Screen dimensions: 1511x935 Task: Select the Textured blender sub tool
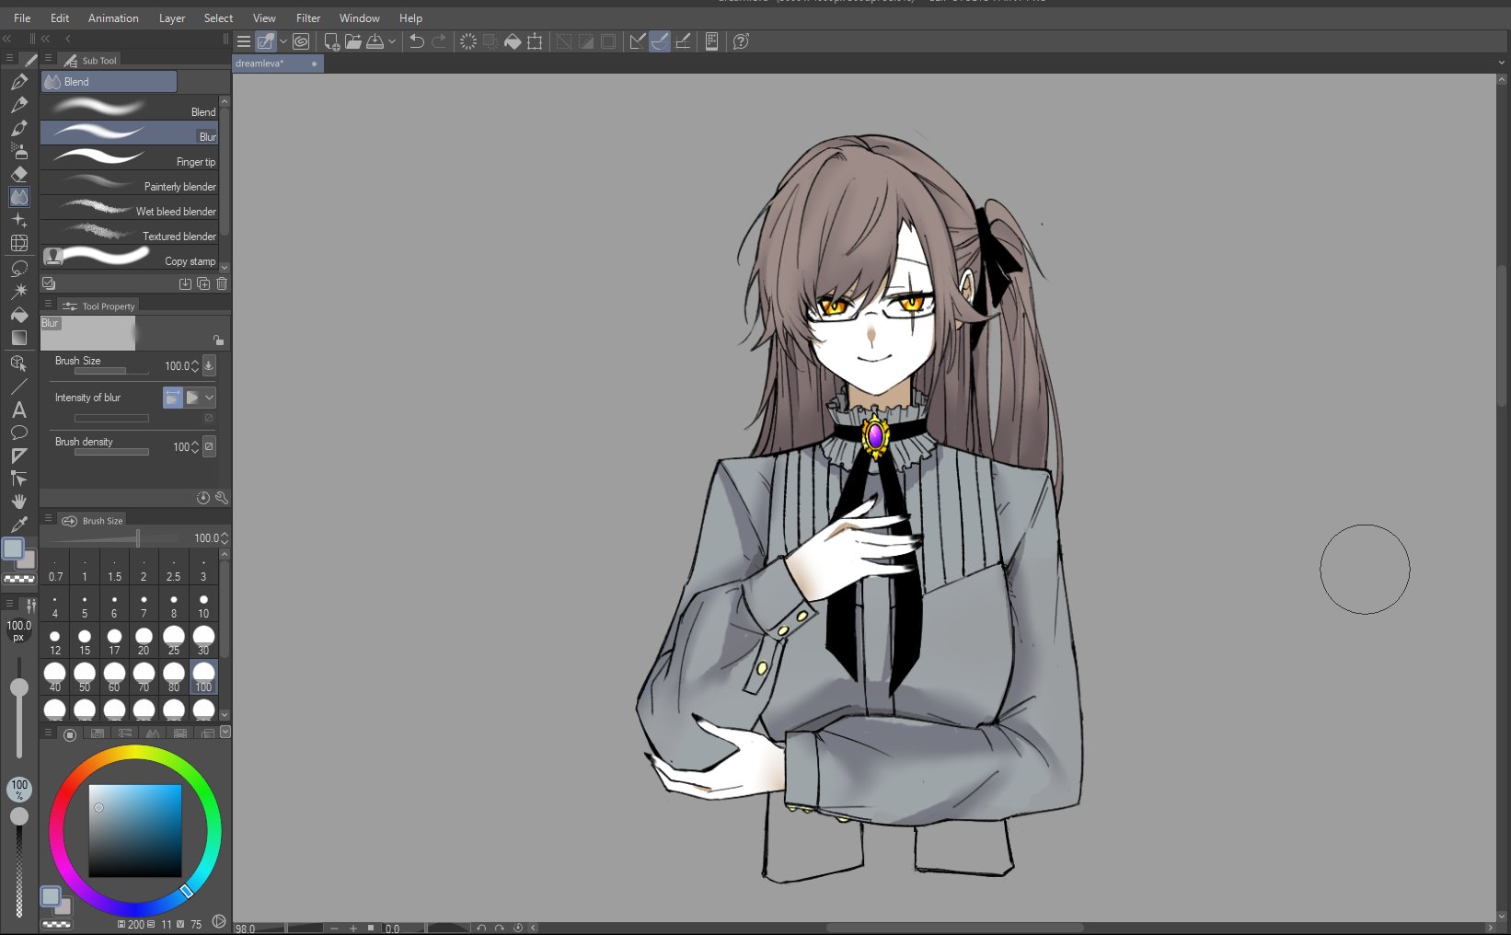130,233
